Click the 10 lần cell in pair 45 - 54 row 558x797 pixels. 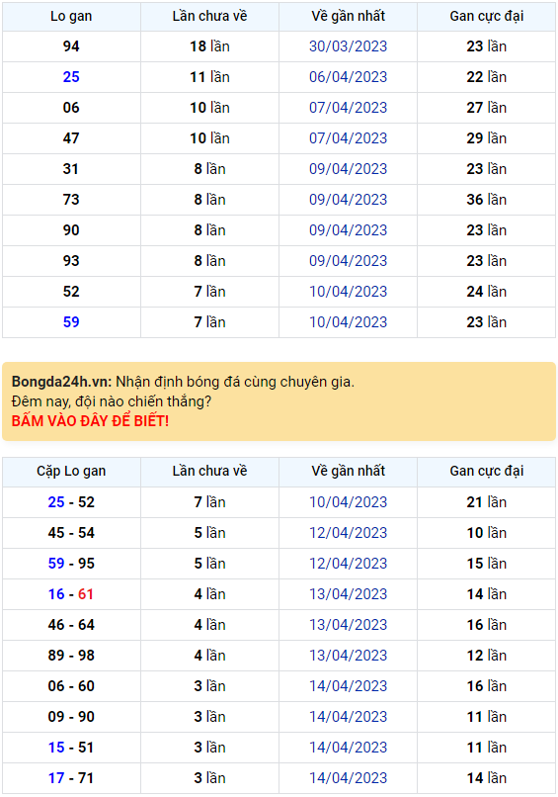(x=487, y=533)
